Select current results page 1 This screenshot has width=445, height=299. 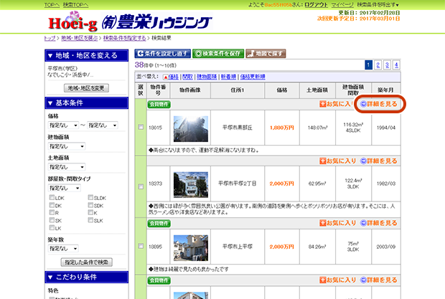368,65
